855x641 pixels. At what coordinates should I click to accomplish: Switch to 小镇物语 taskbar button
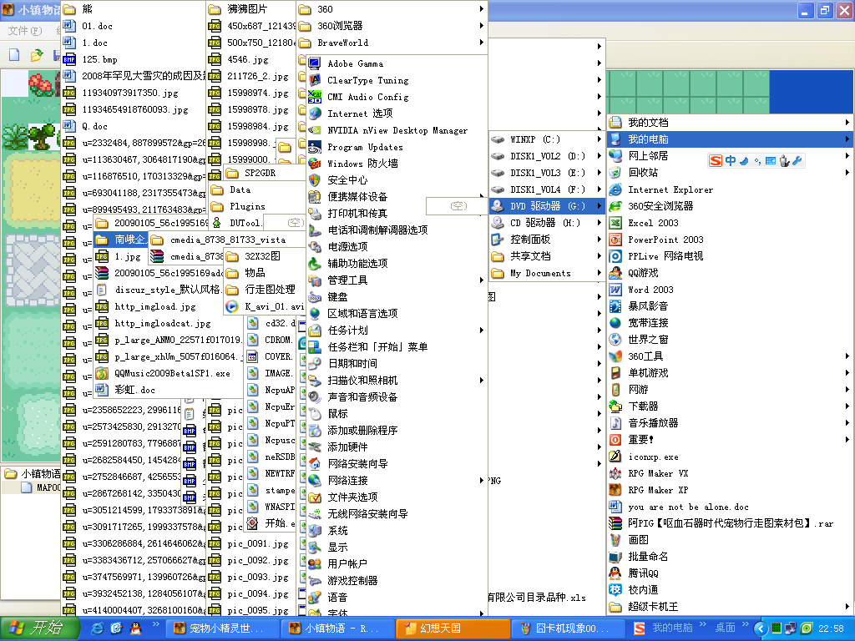coord(336,628)
